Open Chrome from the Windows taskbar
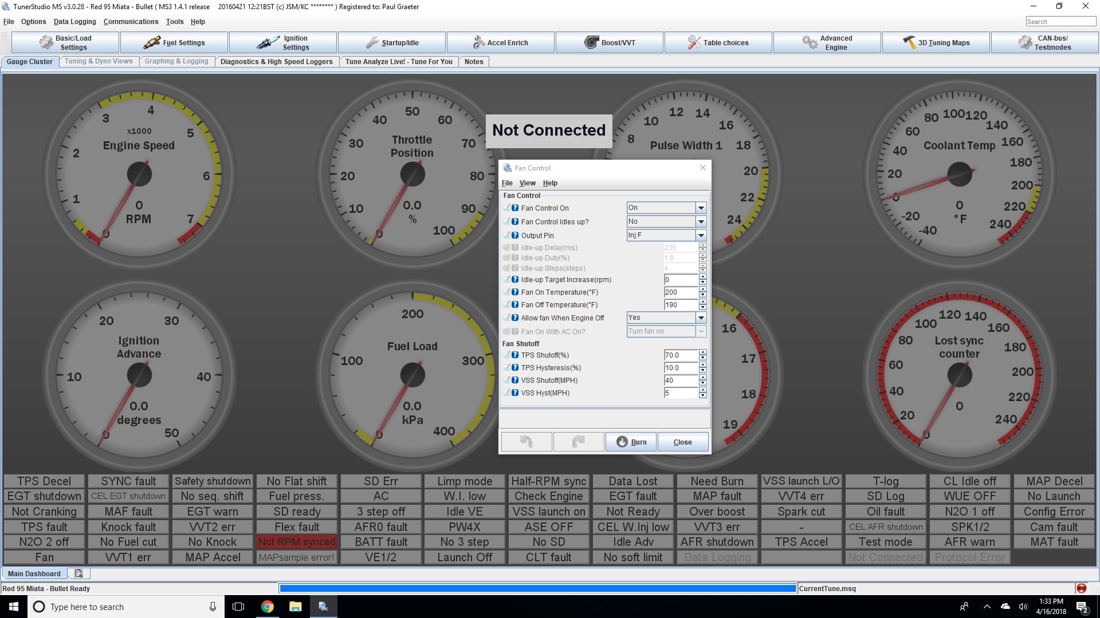 (268, 607)
